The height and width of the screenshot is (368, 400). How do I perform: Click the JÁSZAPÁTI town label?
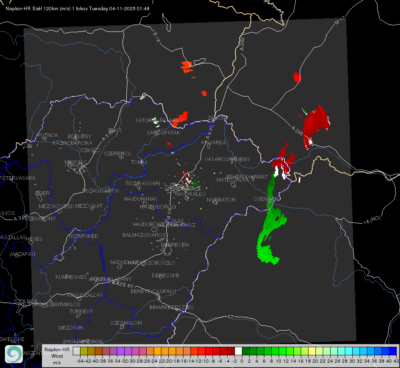pos(22,254)
